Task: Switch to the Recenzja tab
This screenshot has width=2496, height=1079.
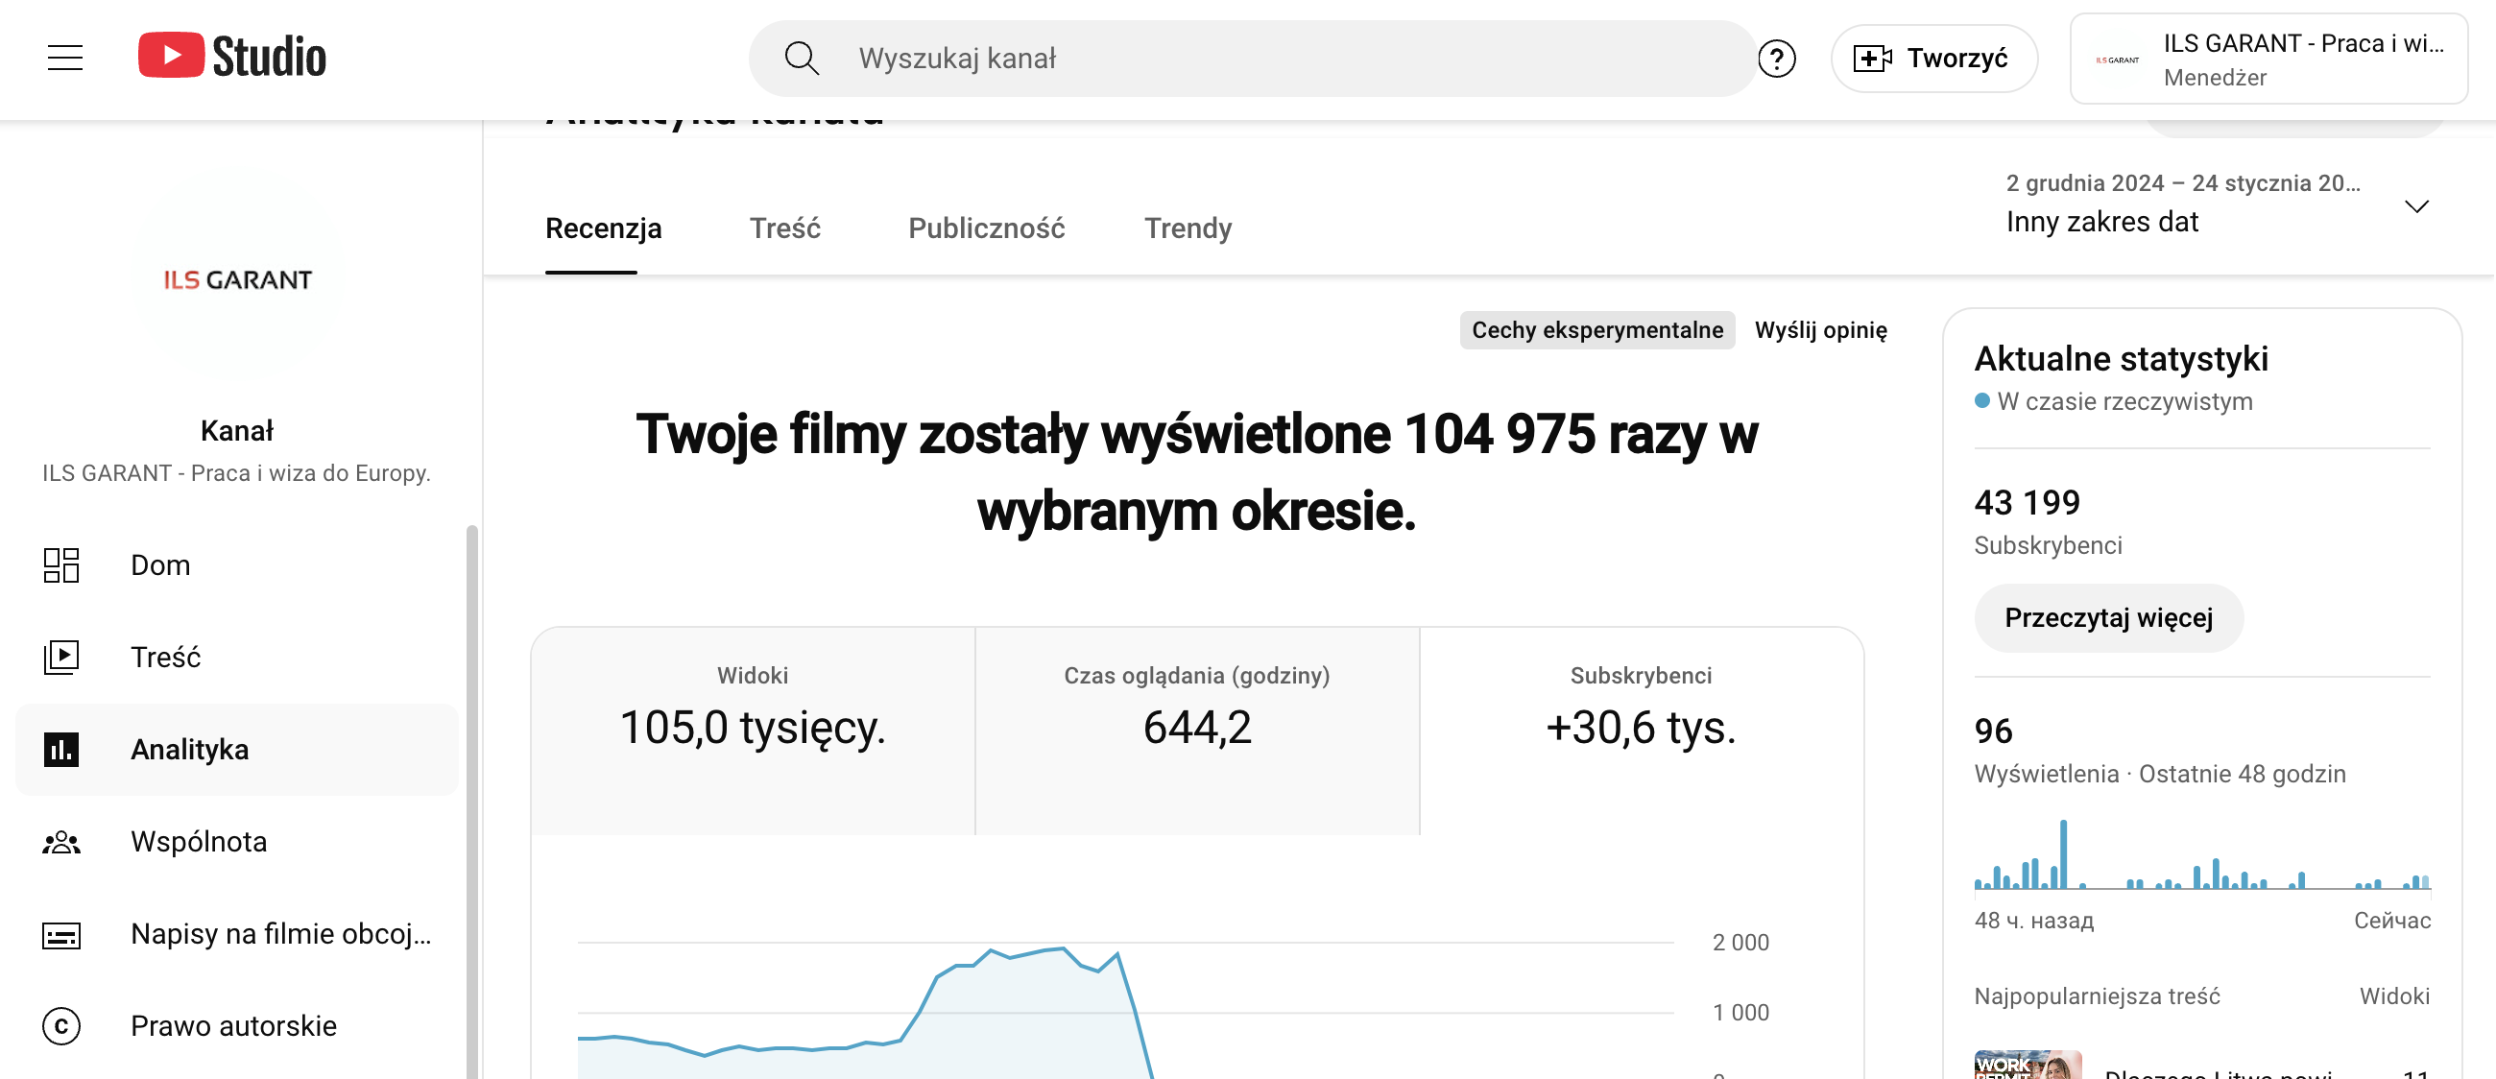Action: (603, 228)
